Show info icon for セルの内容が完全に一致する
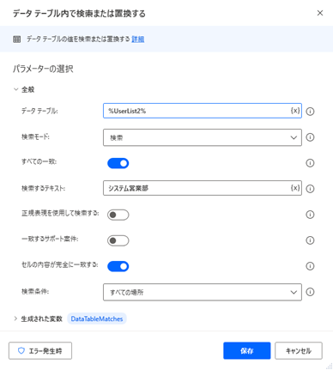 pyautogui.click(x=310, y=266)
